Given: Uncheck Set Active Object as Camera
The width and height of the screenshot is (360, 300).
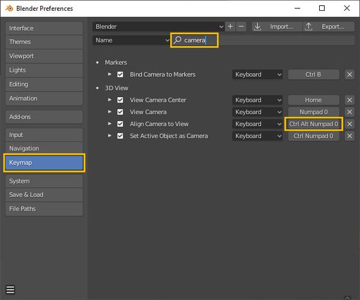Looking at the screenshot, I should click(120, 136).
